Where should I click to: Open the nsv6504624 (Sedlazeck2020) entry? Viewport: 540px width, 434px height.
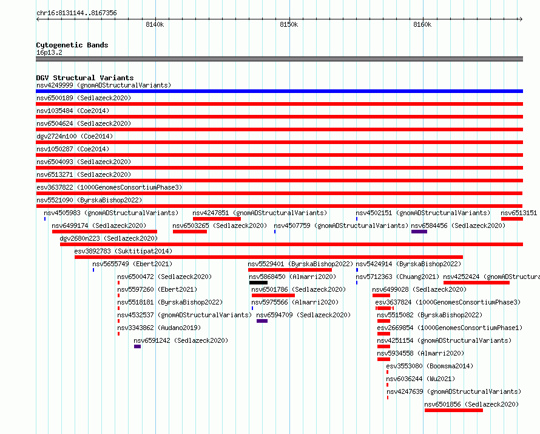point(84,123)
